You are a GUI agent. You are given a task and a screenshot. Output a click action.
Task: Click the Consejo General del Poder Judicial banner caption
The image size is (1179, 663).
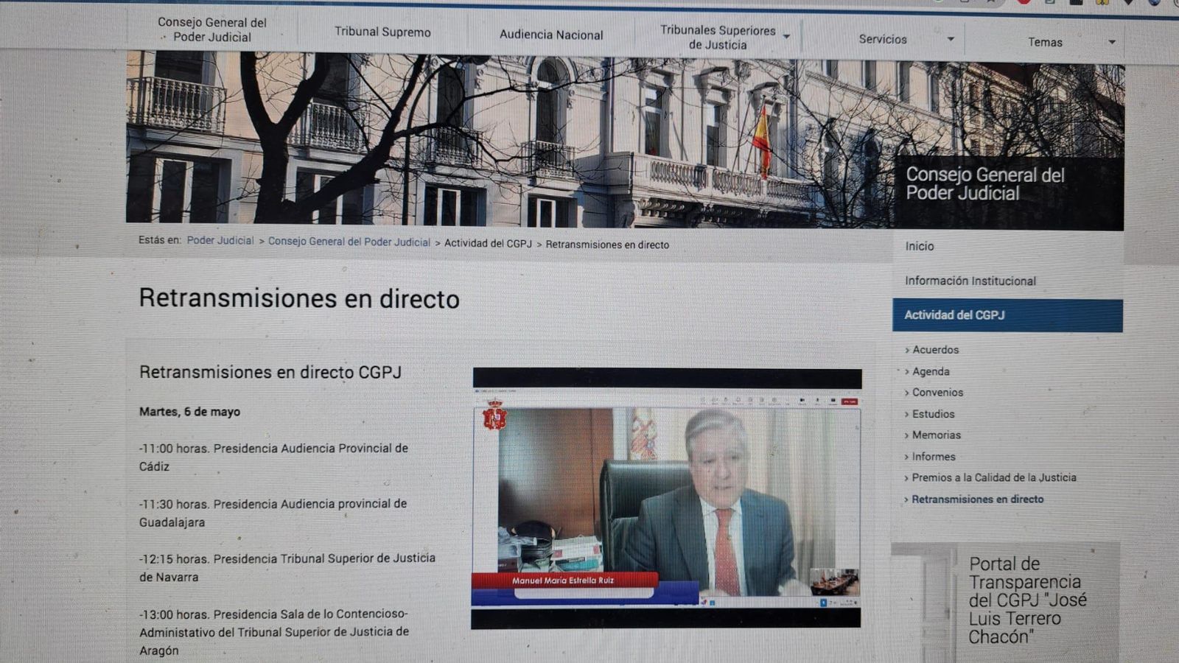(x=985, y=184)
